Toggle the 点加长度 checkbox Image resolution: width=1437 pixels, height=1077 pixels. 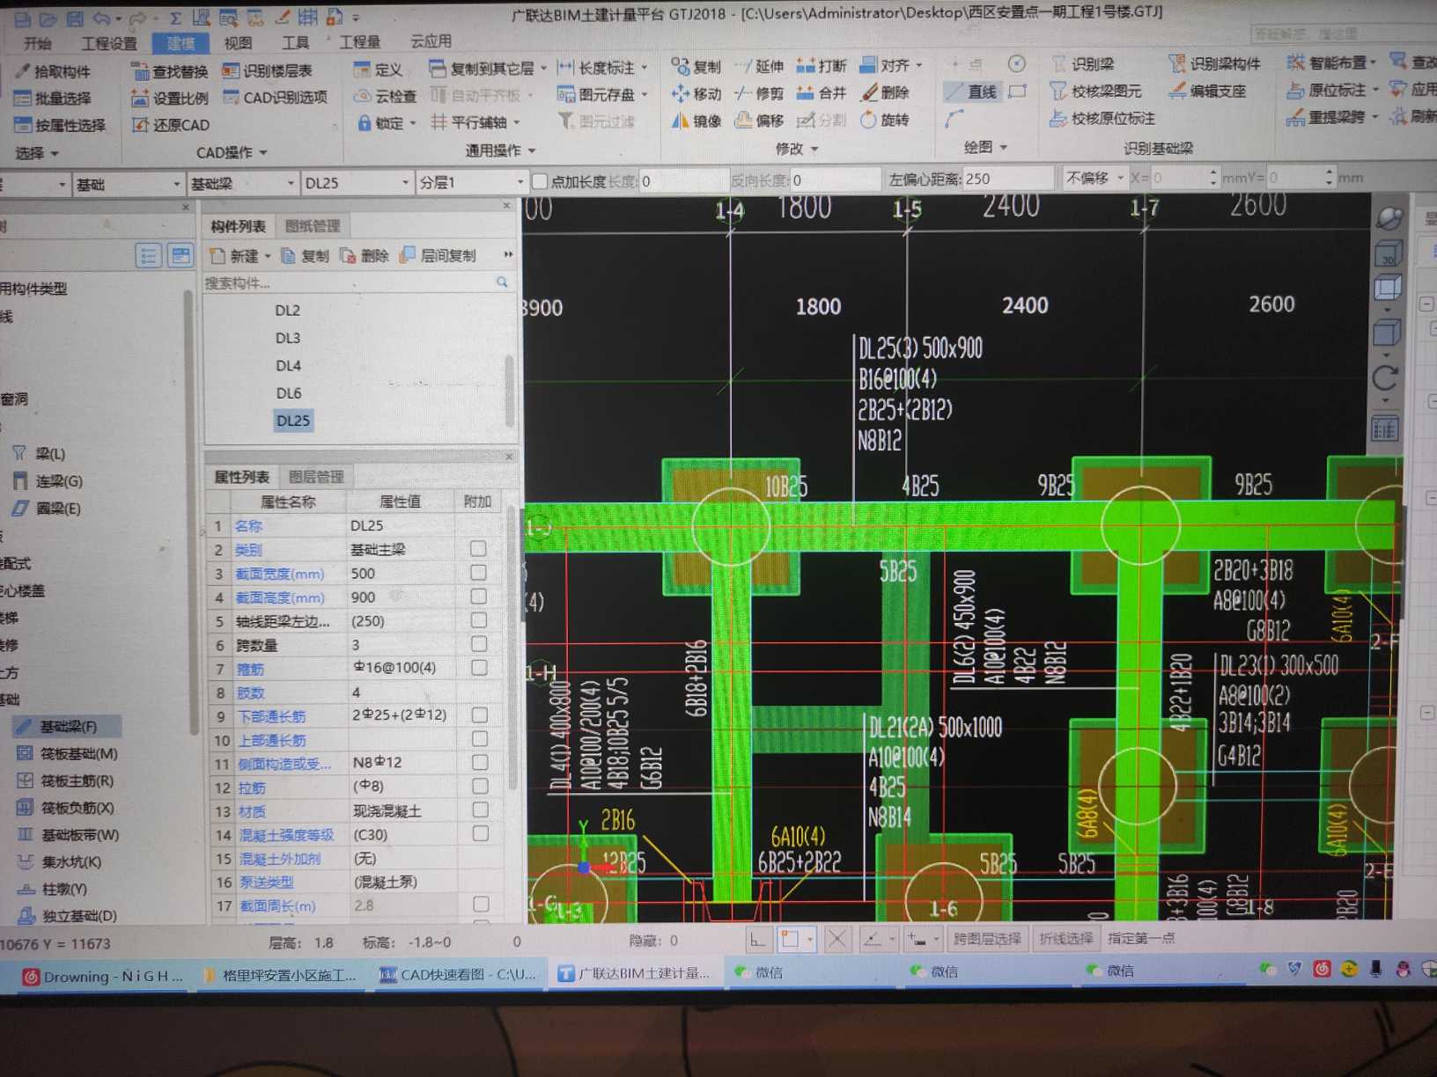click(541, 182)
